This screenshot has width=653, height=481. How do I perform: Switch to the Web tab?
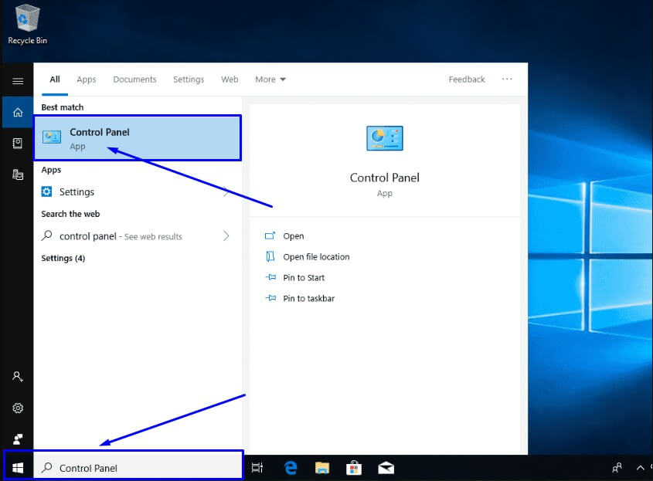pos(230,79)
